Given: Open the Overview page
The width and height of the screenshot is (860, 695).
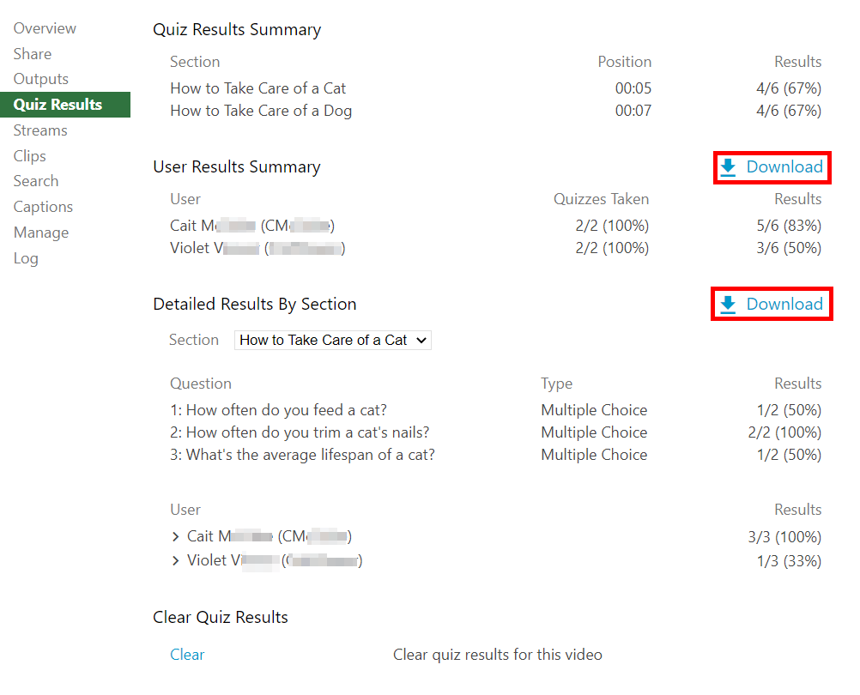Looking at the screenshot, I should coord(45,28).
